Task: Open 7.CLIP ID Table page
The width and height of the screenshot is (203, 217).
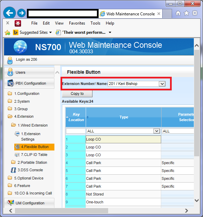Action: (x=34, y=155)
